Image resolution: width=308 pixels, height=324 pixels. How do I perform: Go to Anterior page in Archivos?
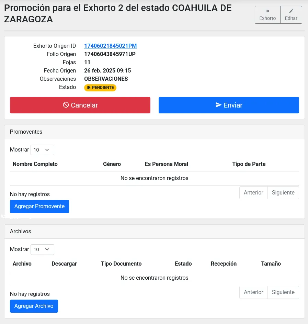pyautogui.click(x=253, y=292)
